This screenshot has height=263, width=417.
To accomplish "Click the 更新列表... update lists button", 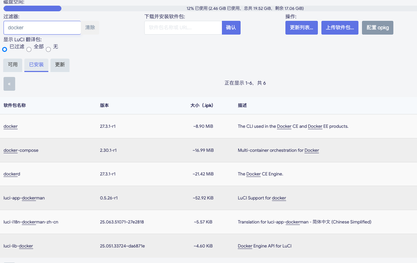I will (x=302, y=28).
